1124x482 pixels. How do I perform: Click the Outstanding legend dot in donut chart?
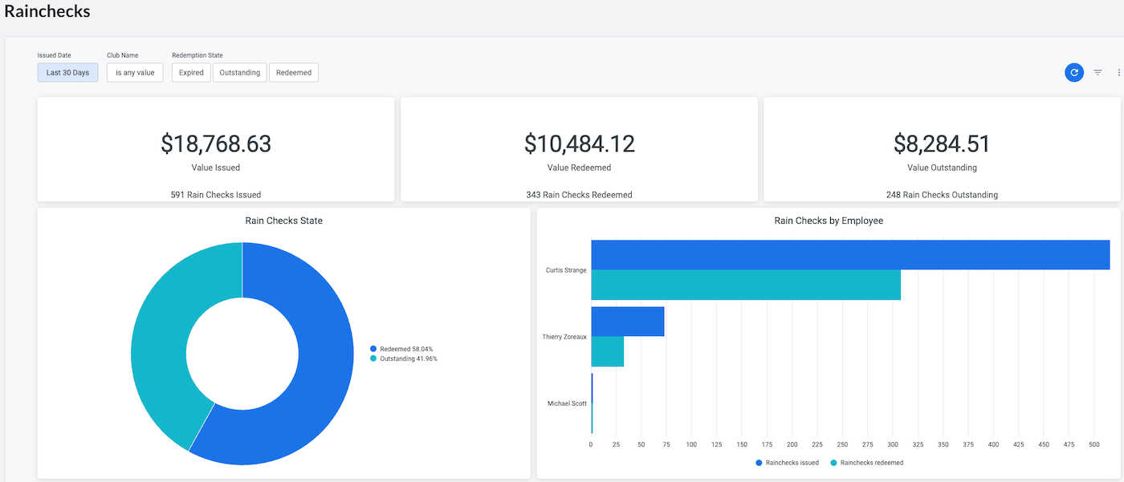pyautogui.click(x=373, y=358)
